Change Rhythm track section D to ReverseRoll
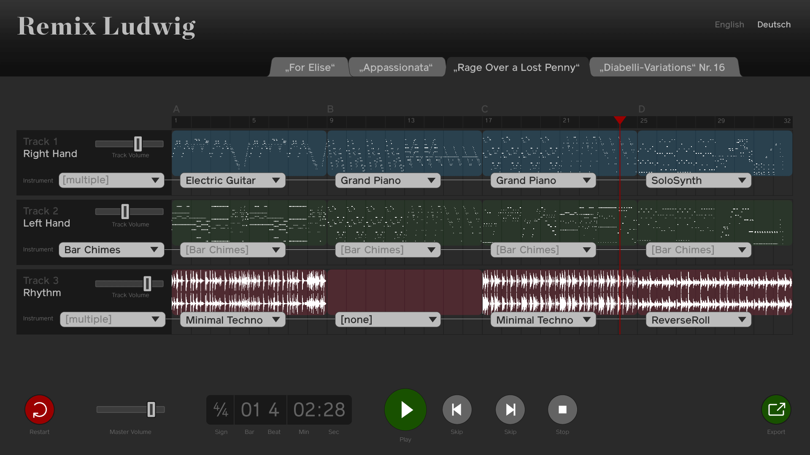 [x=699, y=319]
